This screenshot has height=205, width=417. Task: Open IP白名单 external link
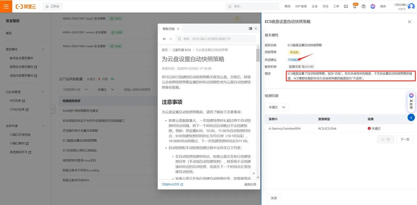(17, 101)
